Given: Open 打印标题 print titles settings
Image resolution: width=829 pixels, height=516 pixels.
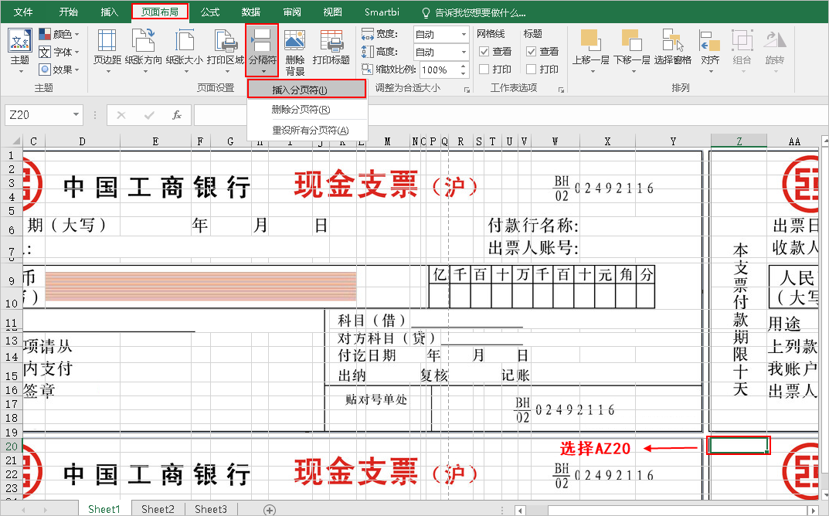Looking at the screenshot, I should 331,48.
